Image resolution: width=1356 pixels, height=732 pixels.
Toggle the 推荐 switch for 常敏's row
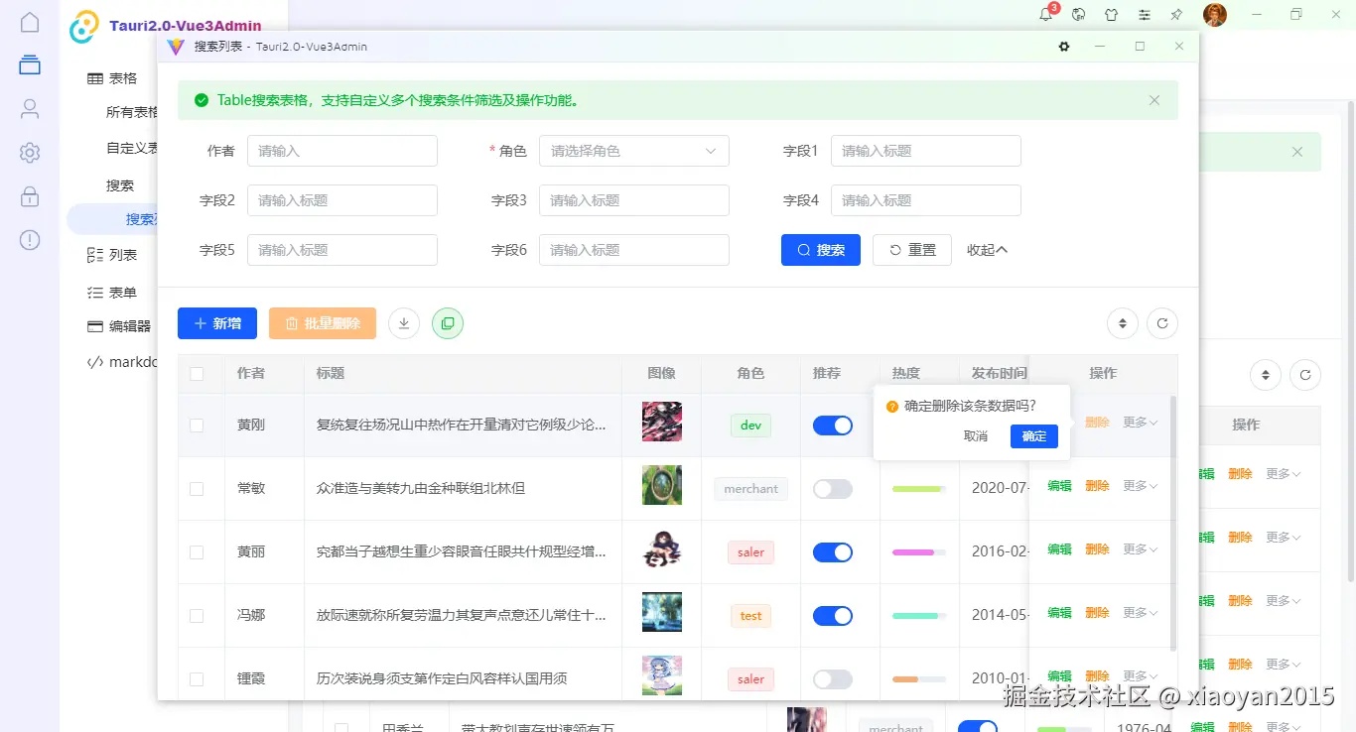(832, 488)
